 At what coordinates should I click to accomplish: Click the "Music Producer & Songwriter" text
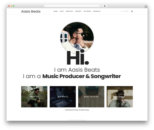coord(82,76)
